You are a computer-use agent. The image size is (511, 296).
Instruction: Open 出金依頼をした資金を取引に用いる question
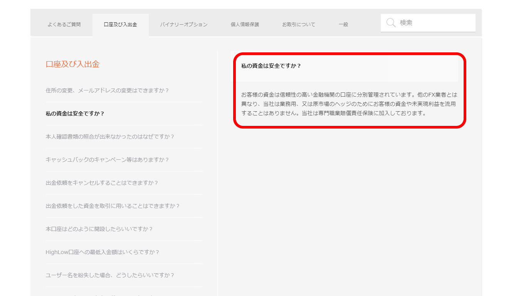point(113,206)
